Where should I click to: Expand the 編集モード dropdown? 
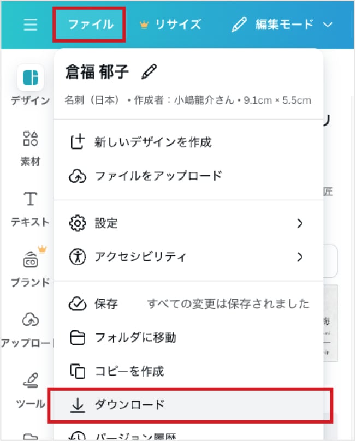[328, 25]
